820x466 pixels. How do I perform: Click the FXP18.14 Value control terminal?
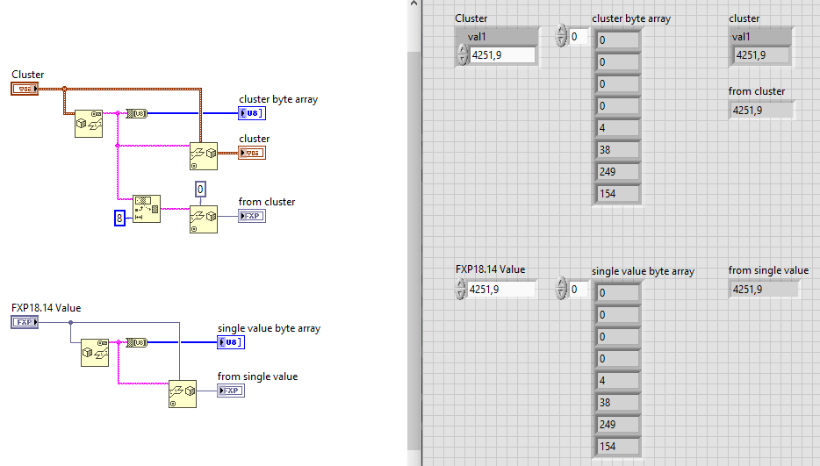[24, 322]
